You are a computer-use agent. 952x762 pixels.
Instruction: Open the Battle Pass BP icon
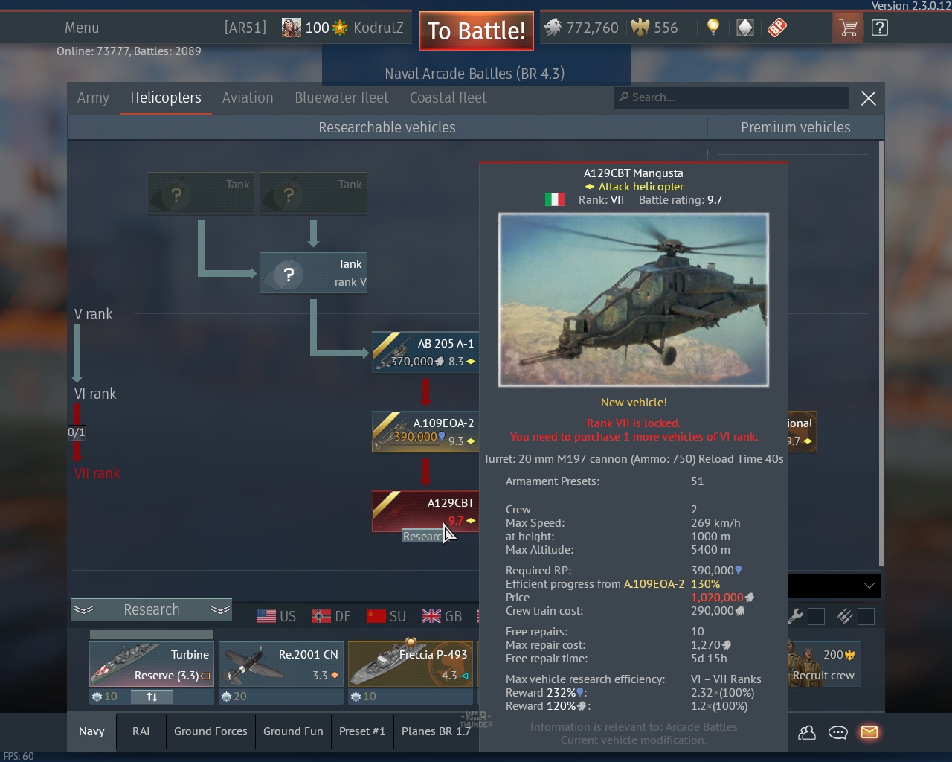pos(777,28)
